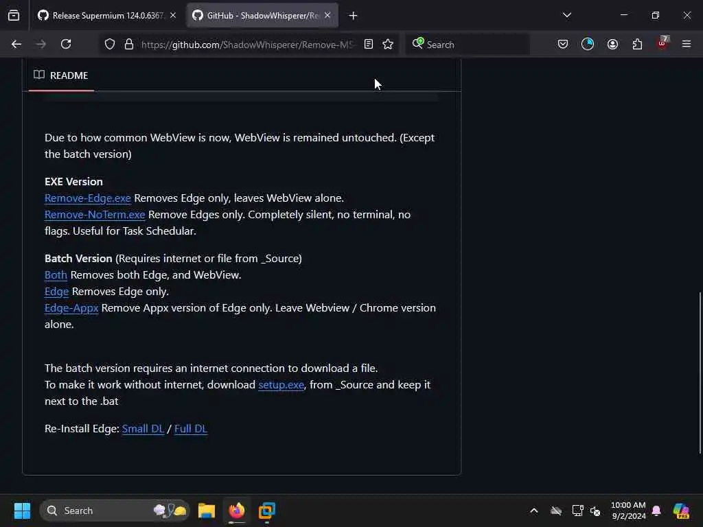Open Remove-Edge.exe link
This screenshot has height=527, width=703.
[88, 198]
